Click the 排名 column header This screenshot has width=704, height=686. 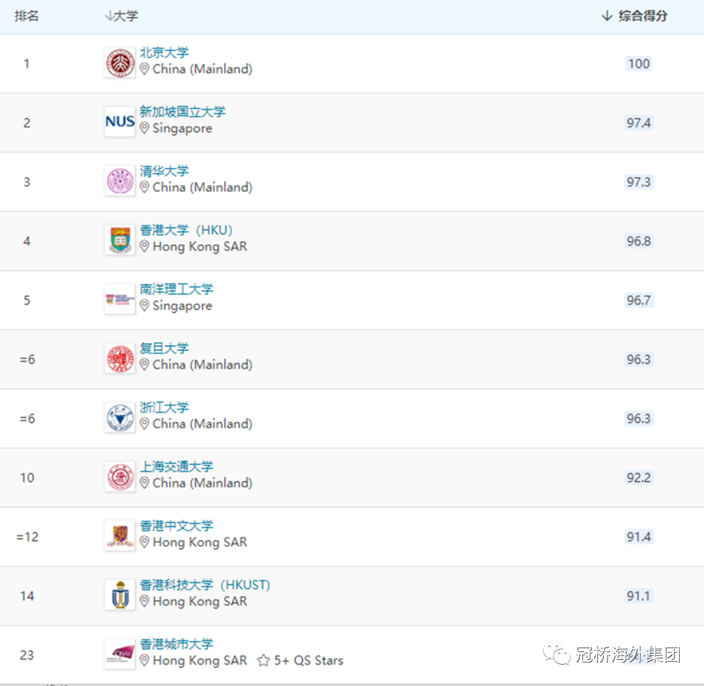27,16
